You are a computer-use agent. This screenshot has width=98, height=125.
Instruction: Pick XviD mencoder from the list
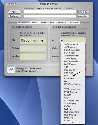click(73, 56)
